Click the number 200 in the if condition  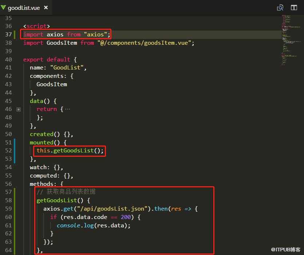point(126,217)
